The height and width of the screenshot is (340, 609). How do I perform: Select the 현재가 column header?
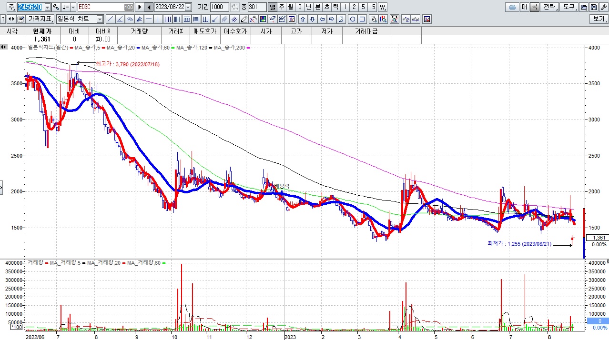click(x=42, y=31)
